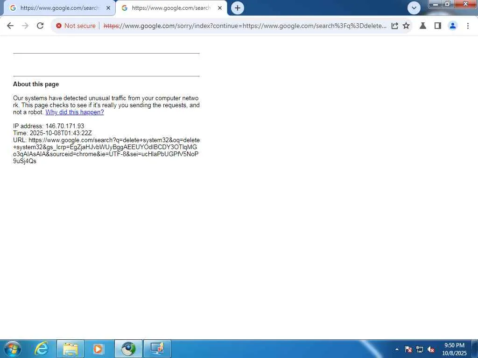Click the Time: 2025-10-08T01:43:22Z line

pyautogui.click(x=52, y=133)
